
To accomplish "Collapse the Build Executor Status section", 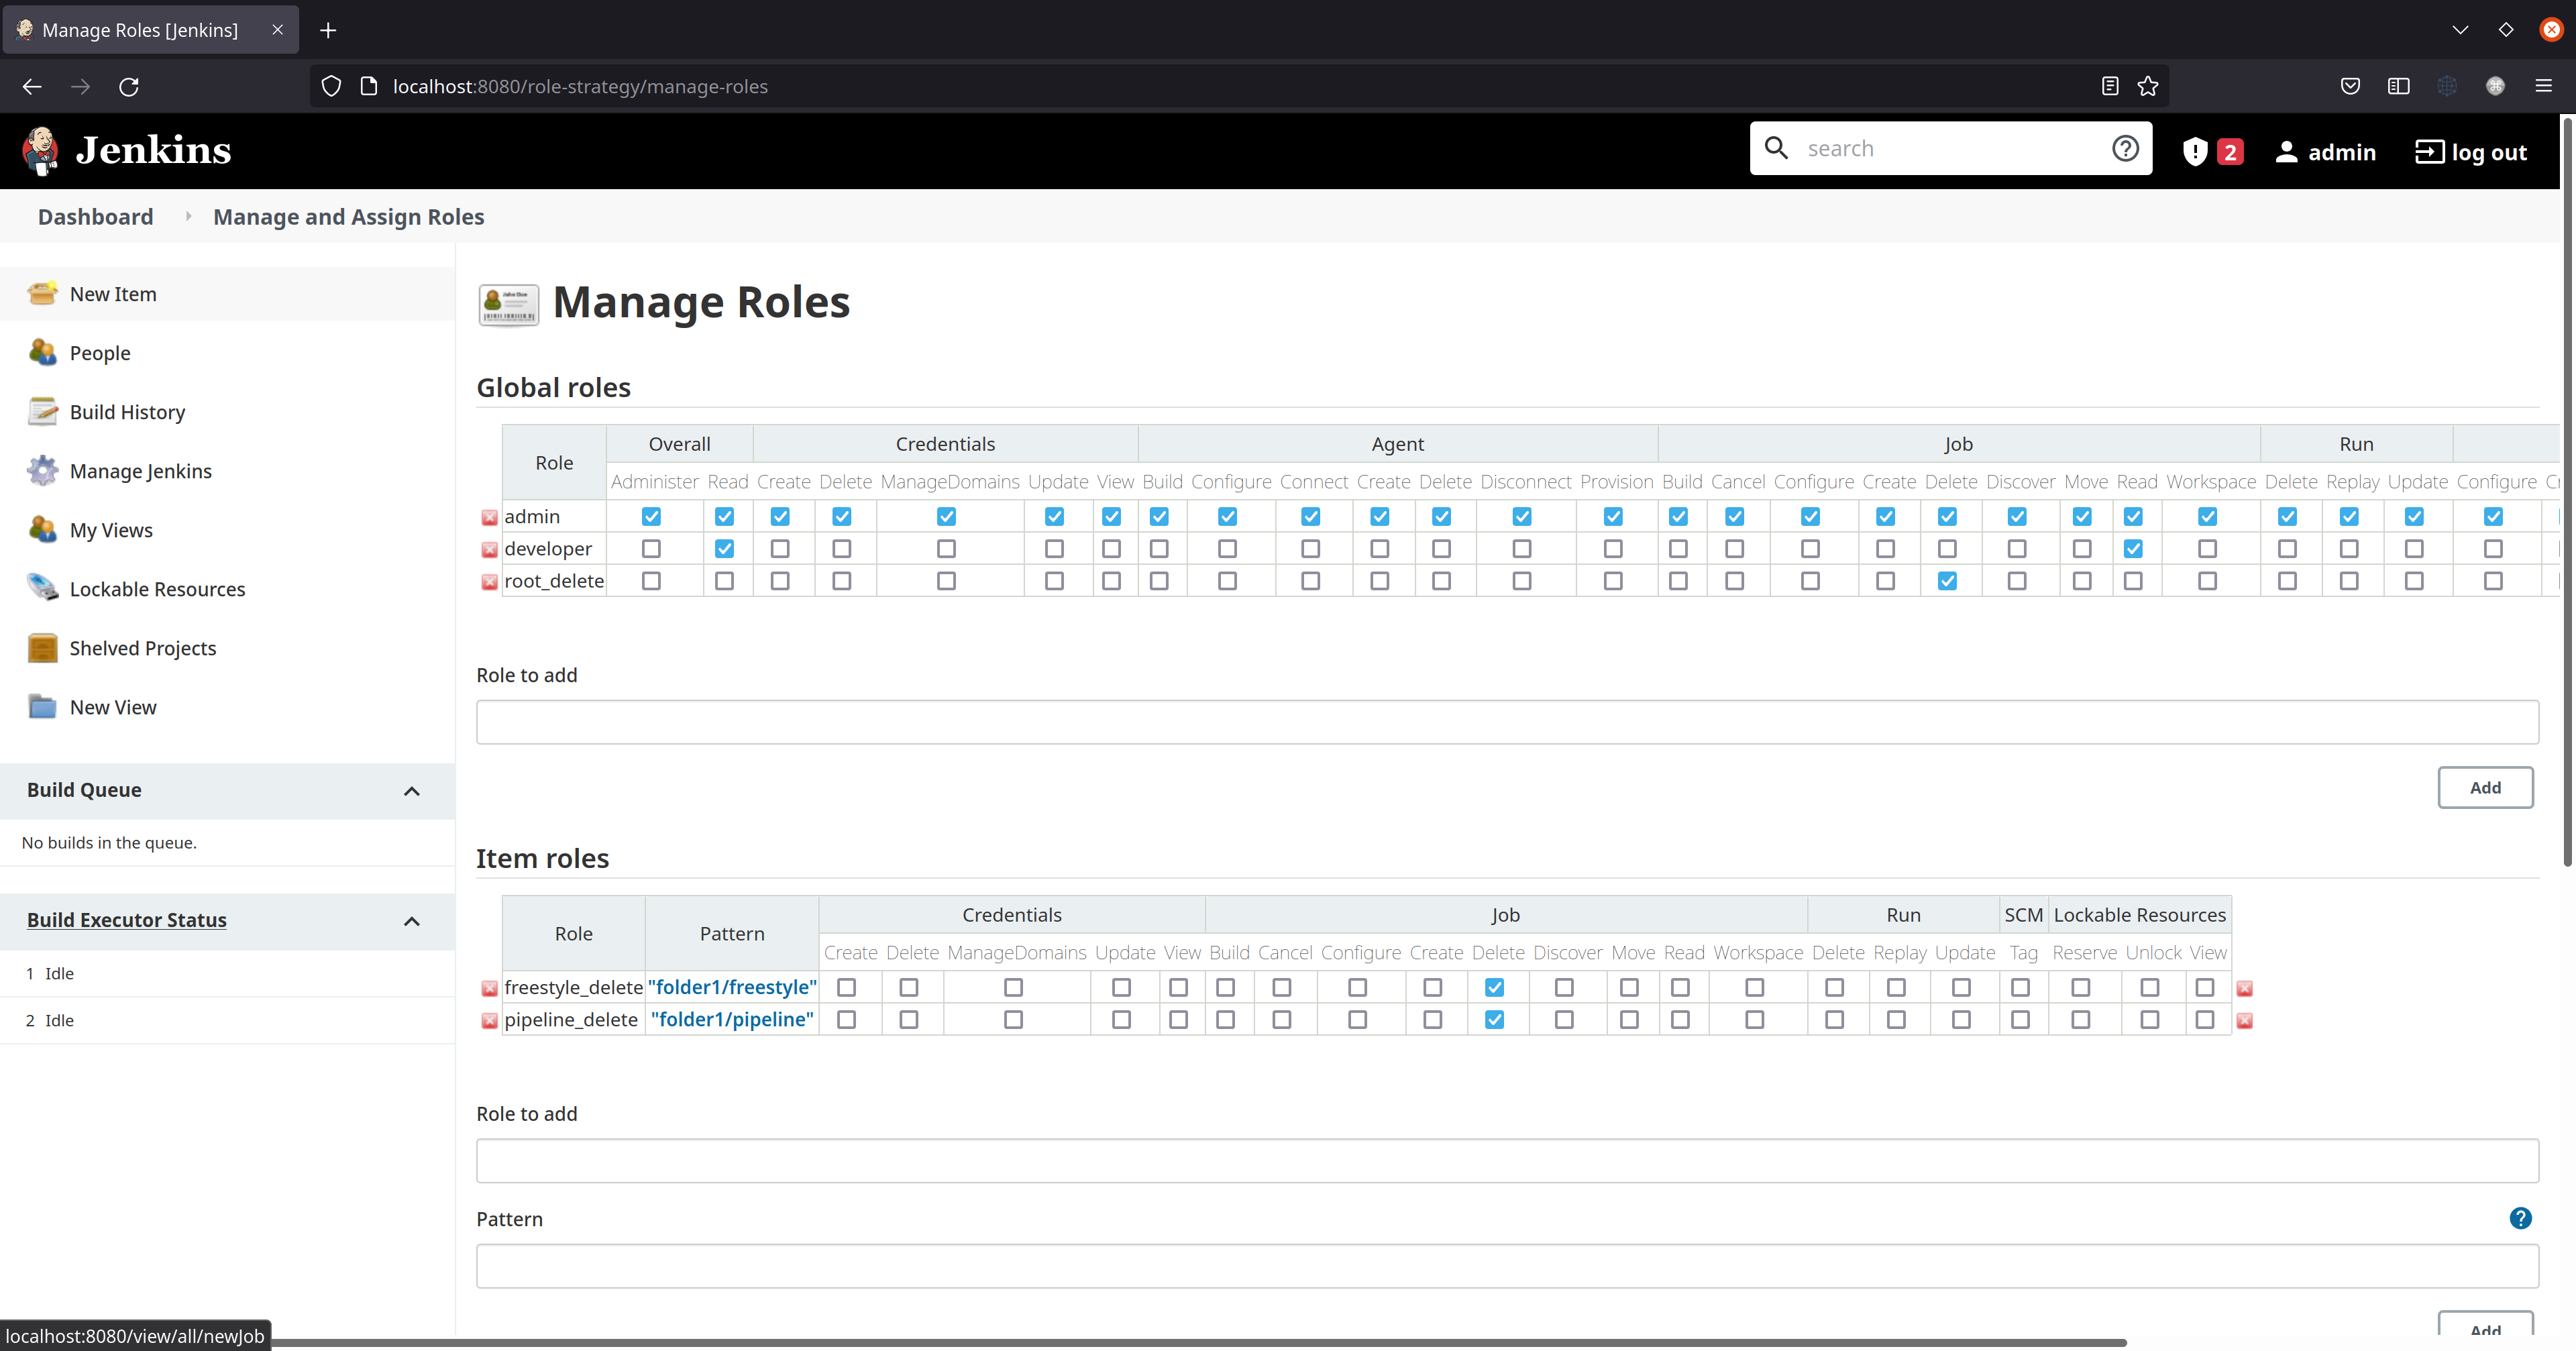I will click(411, 921).
